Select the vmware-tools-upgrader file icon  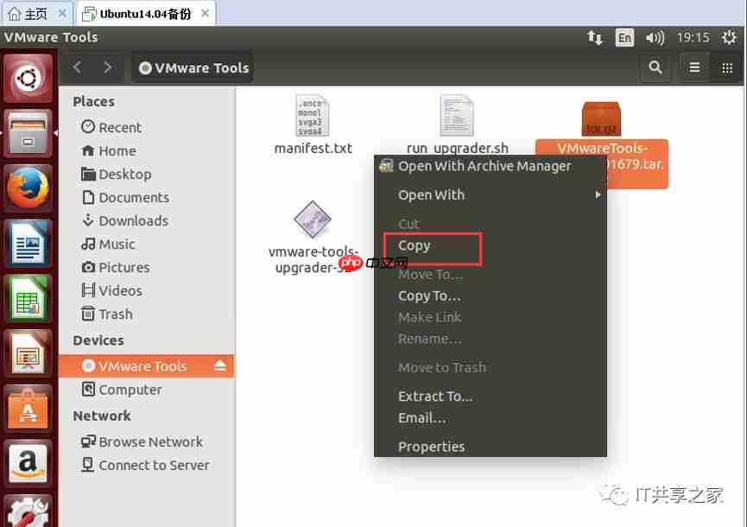pos(312,219)
